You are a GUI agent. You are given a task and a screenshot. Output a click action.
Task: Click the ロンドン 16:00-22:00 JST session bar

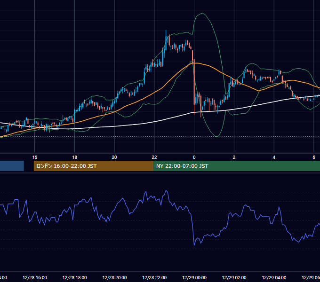(94, 166)
